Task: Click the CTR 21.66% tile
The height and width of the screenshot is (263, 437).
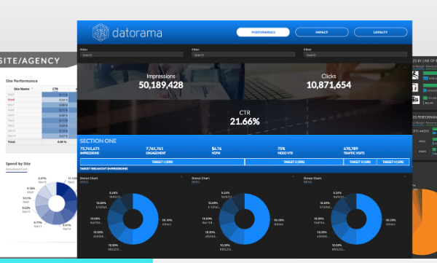Action: pos(245,117)
